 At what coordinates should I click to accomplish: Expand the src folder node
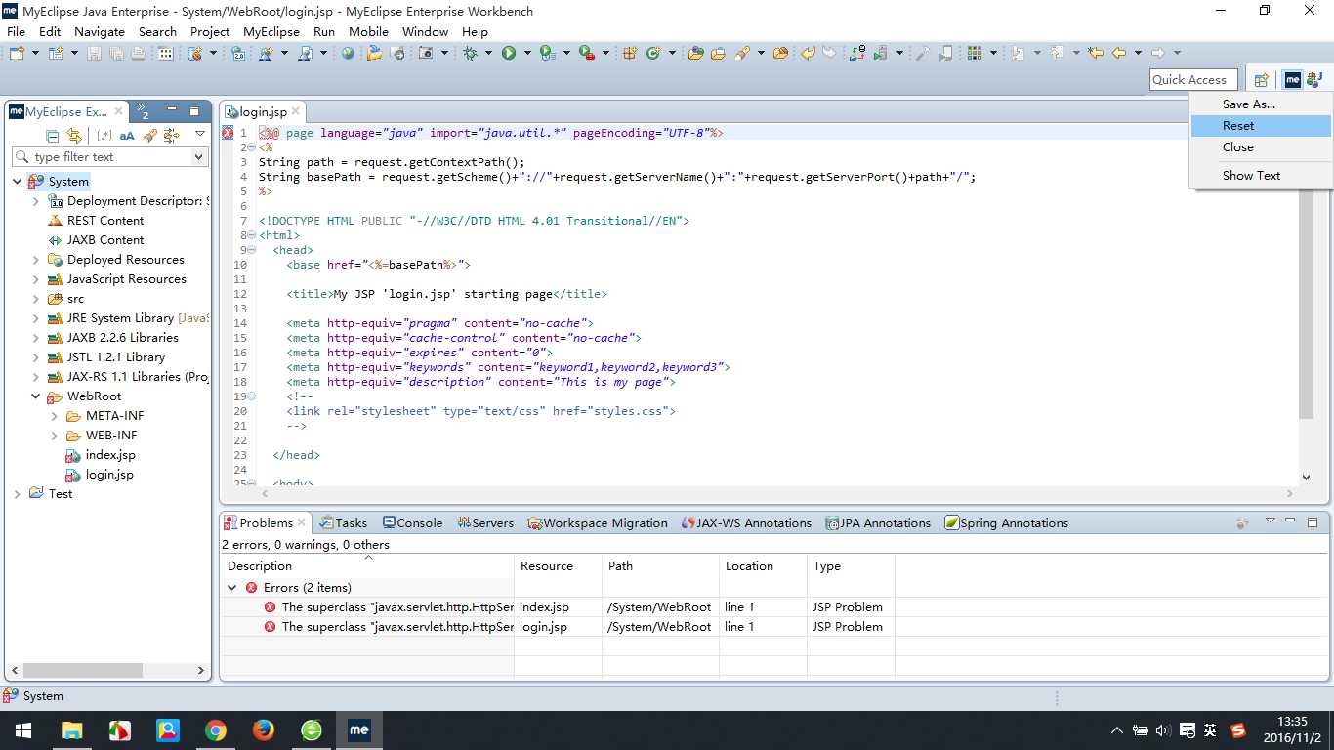pyautogui.click(x=36, y=299)
